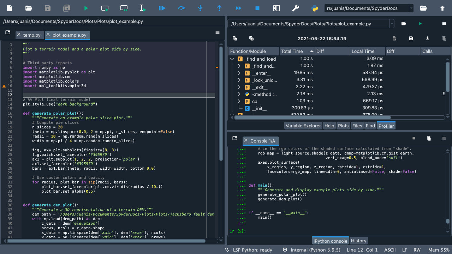Screen dimensions: 452x254
Task: Close the plot_example.py tab
Action: [48, 35]
